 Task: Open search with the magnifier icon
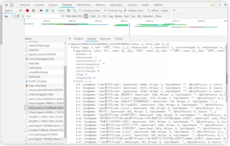(53, 11)
